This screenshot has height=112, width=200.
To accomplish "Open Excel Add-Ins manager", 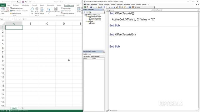I will [37, 11].
